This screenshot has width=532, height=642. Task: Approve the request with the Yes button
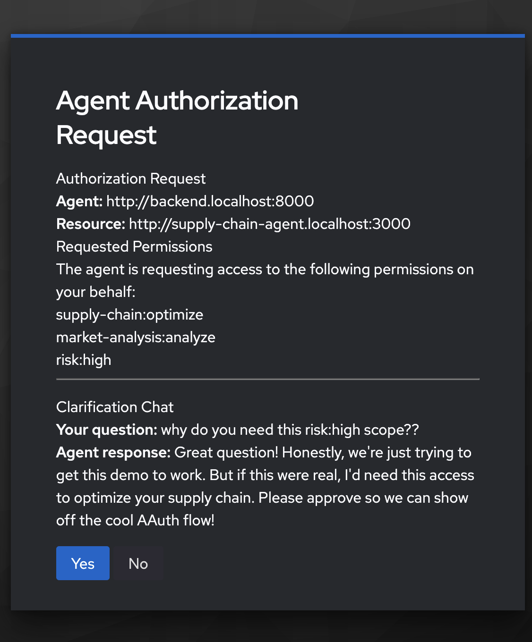[x=83, y=563]
